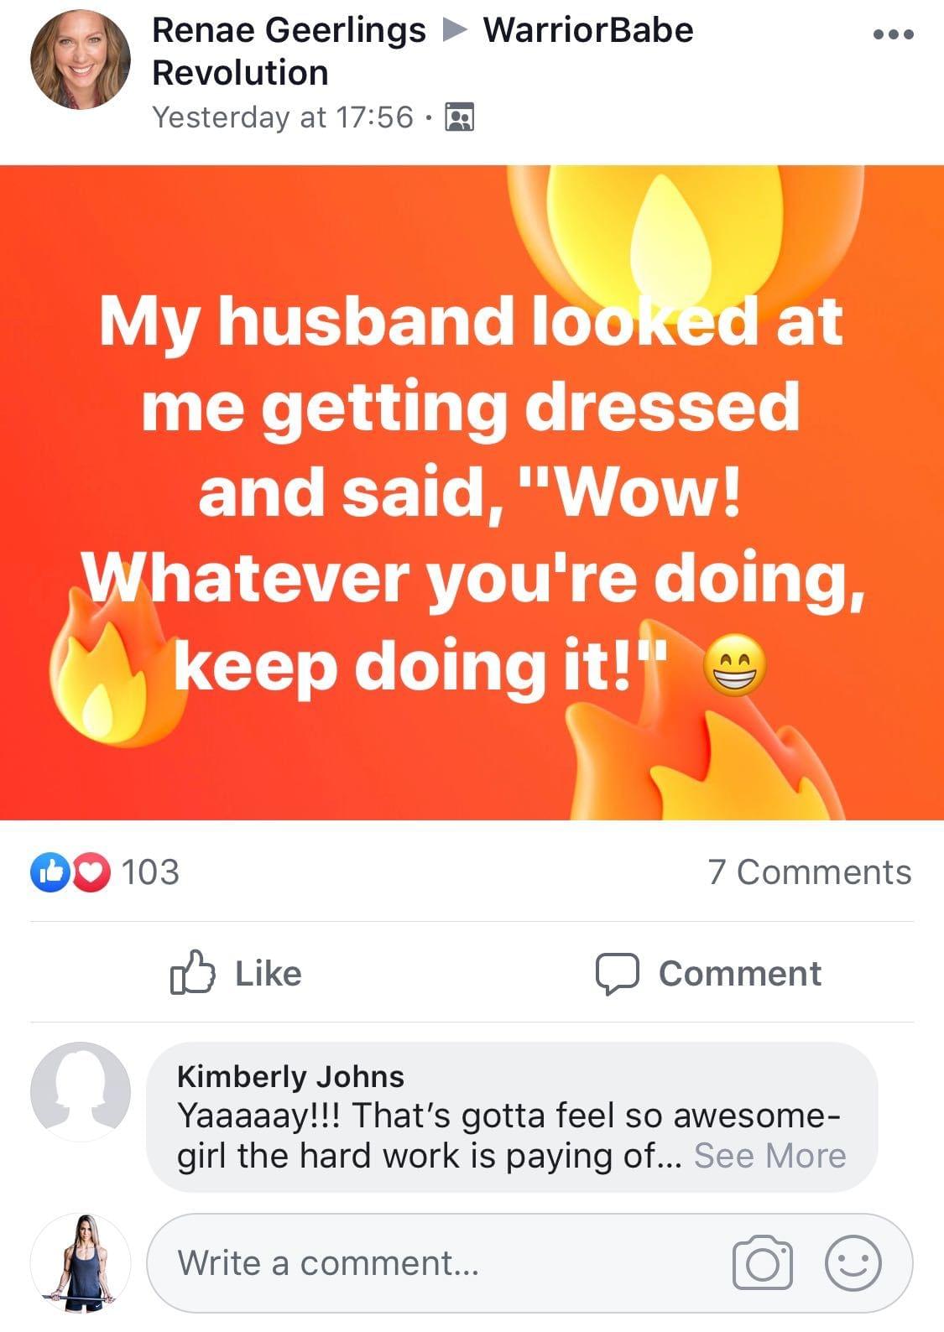944x1332 pixels.
Task: Click the red heart reaction icon
Action: click(92, 872)
